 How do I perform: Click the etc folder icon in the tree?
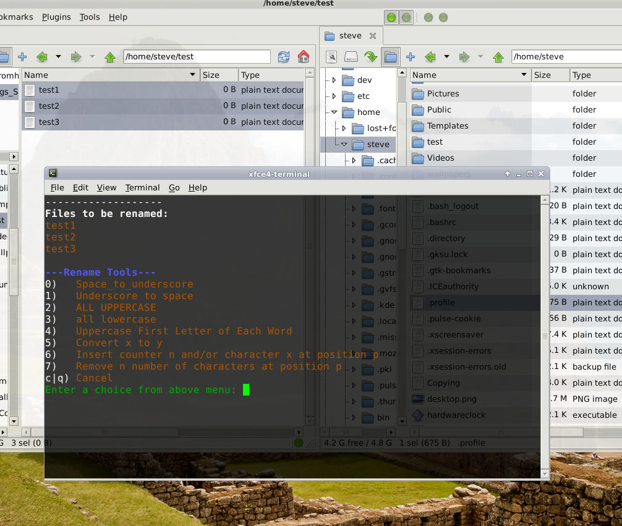[x=348, y=96]
